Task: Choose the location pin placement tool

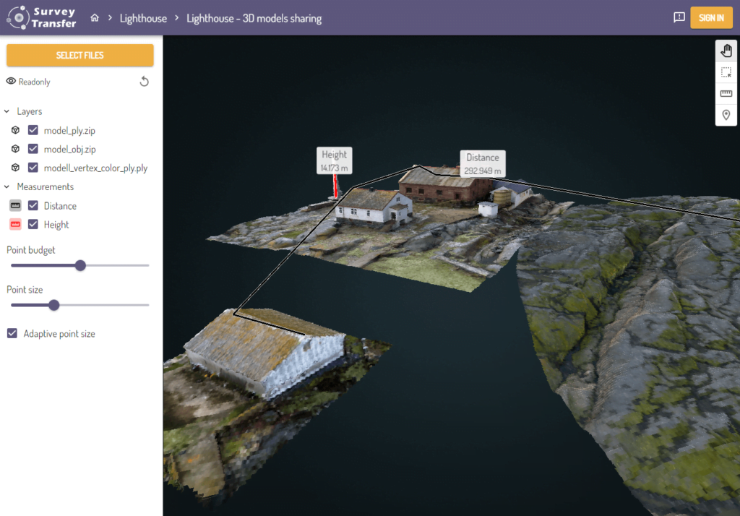Action: (726, 114)
